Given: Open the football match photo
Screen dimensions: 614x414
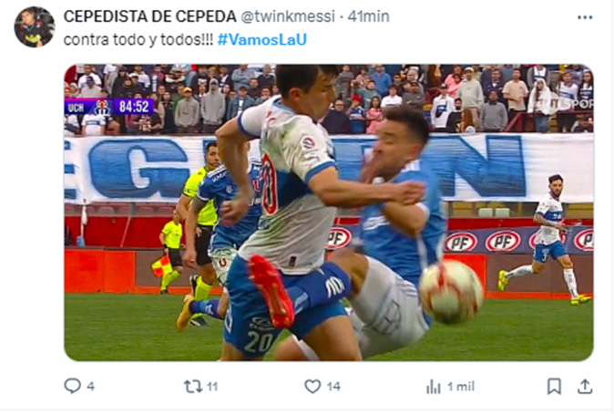Looking at the screenshot, I should (329, 212).
